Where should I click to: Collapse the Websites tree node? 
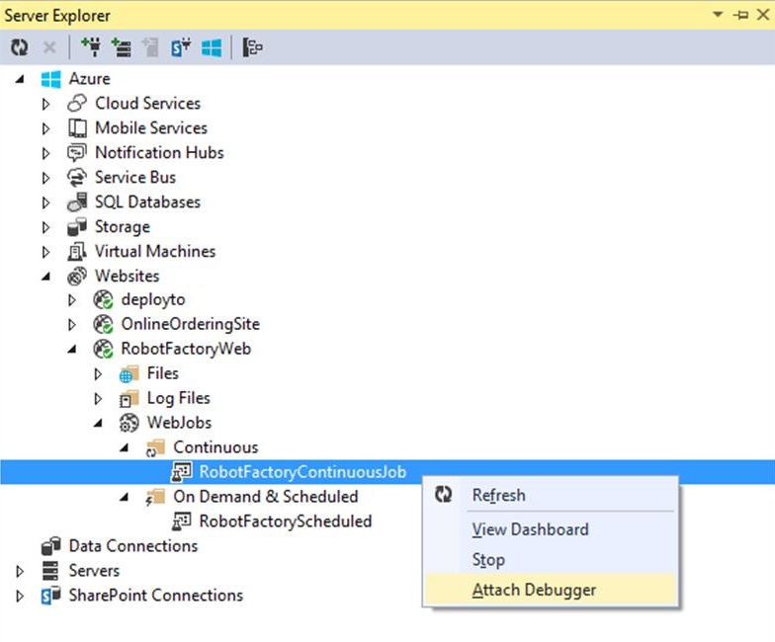pyautogui.click(x=45, y=277)
